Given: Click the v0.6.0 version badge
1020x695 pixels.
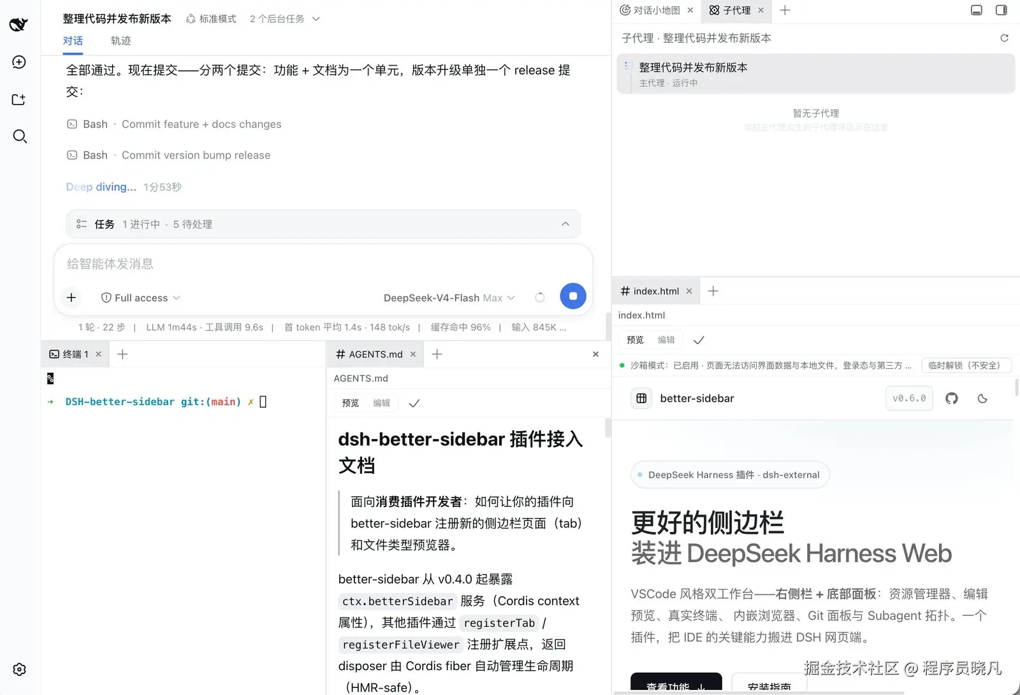Looking at the screenshot, I should tap(909, 399).
